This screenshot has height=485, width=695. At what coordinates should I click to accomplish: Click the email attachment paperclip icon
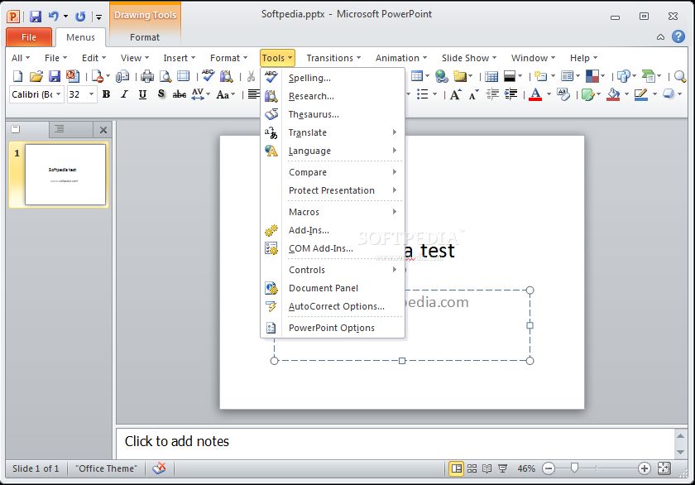(122, 76)
